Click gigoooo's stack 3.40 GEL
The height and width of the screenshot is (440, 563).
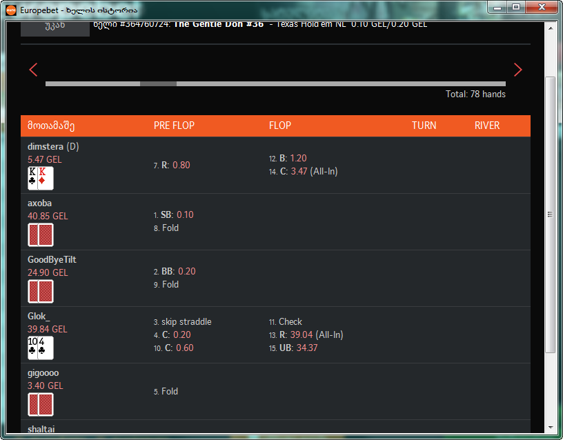(x=46, y=386)
